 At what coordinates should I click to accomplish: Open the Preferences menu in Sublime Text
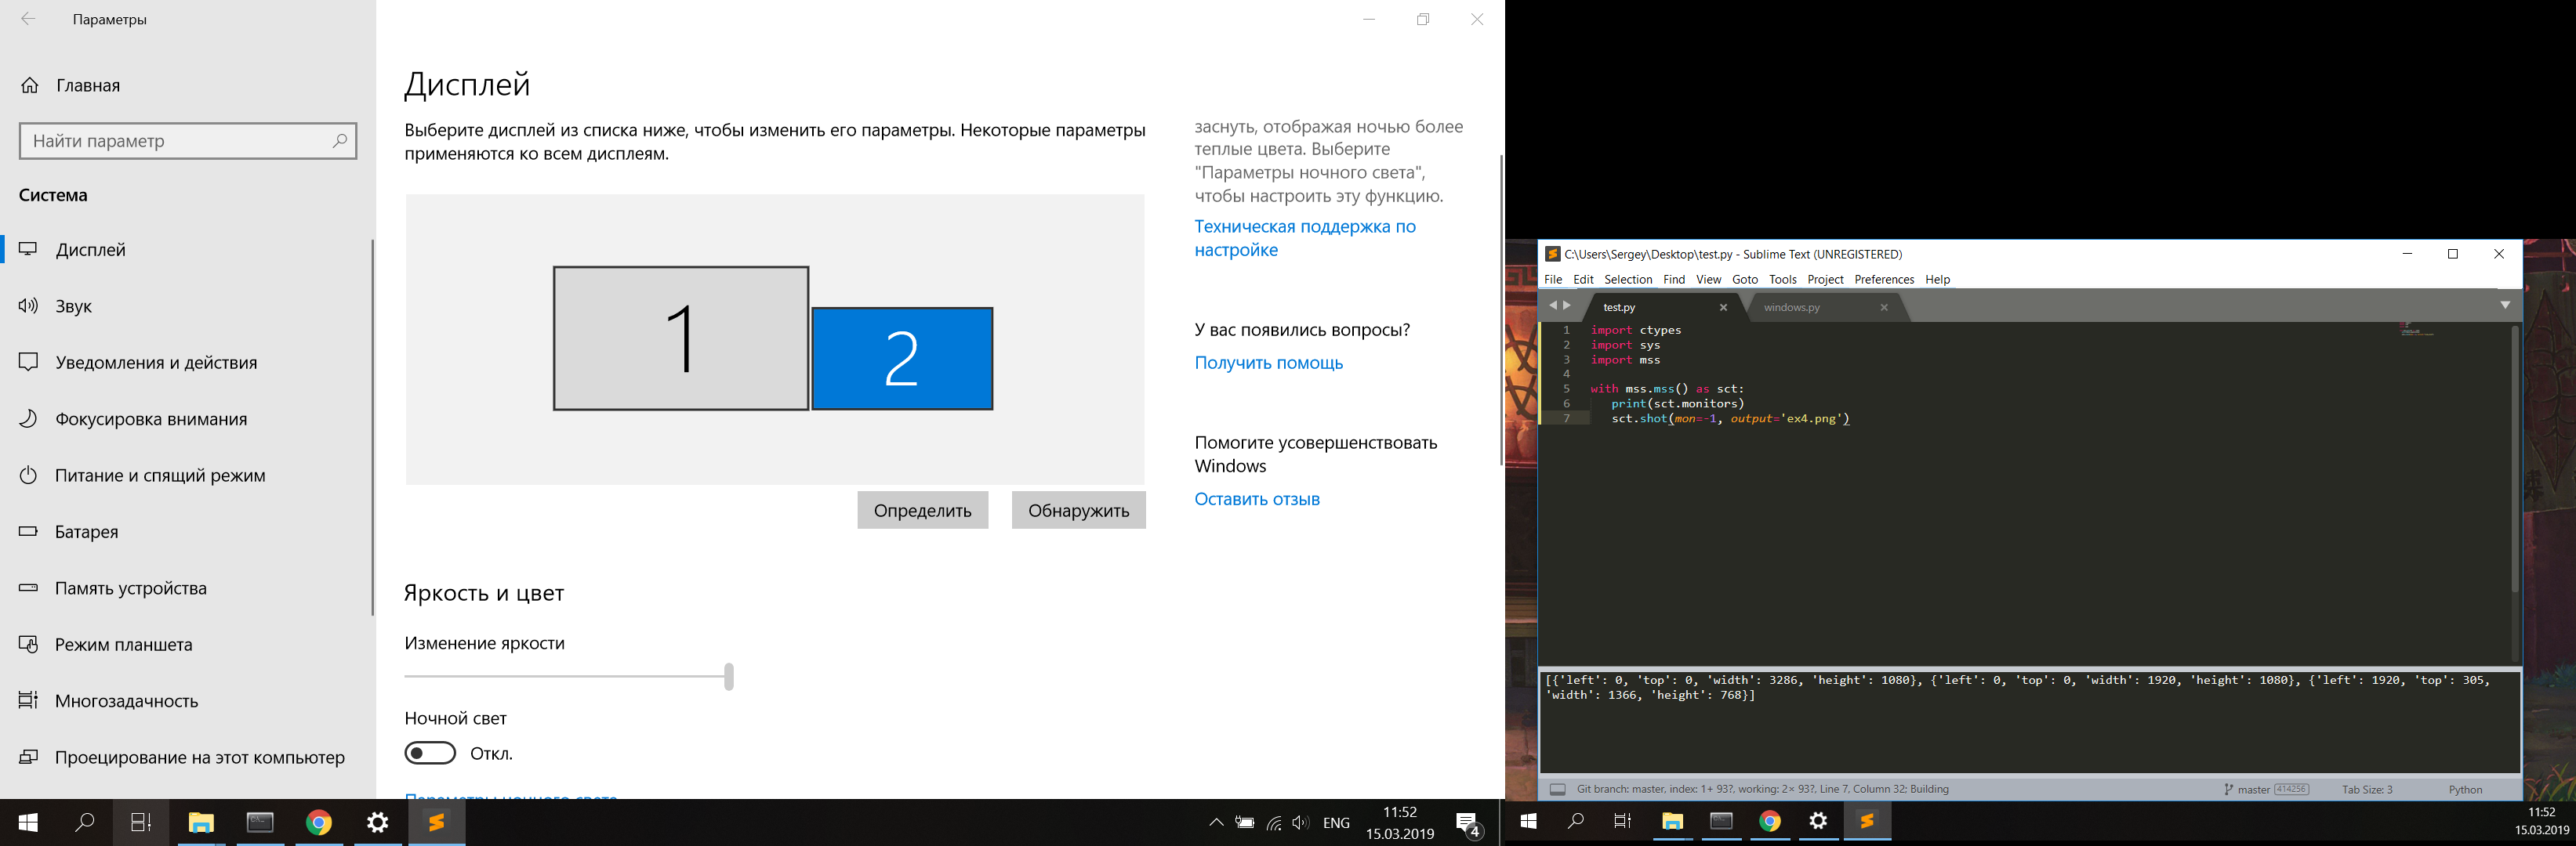coord(1883,280)
